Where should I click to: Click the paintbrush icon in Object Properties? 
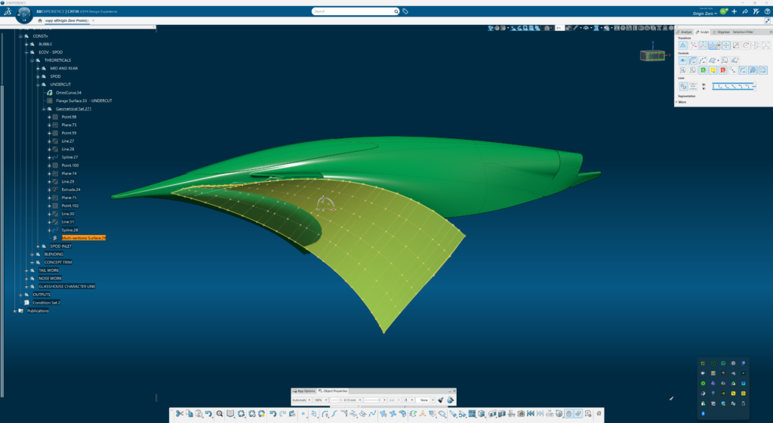(441, 400)
